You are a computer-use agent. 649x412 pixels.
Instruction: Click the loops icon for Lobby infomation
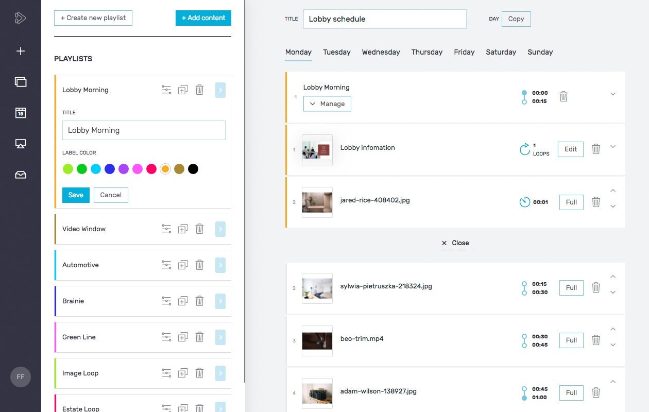pyautogui.click(x=525, y=149)
